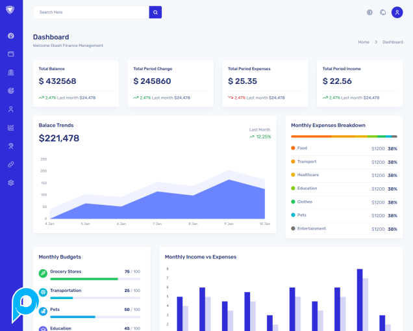Open the sidebar user profile icon
Image resolution: width=413 pixels, height=331 pixels.
click(11, 109)
